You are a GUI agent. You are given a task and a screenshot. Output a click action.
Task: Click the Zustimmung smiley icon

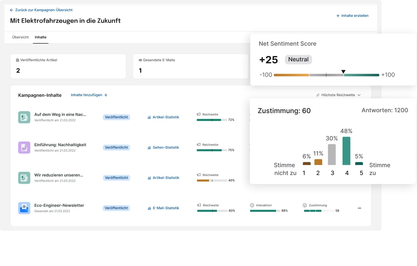[x=304, y=205]
